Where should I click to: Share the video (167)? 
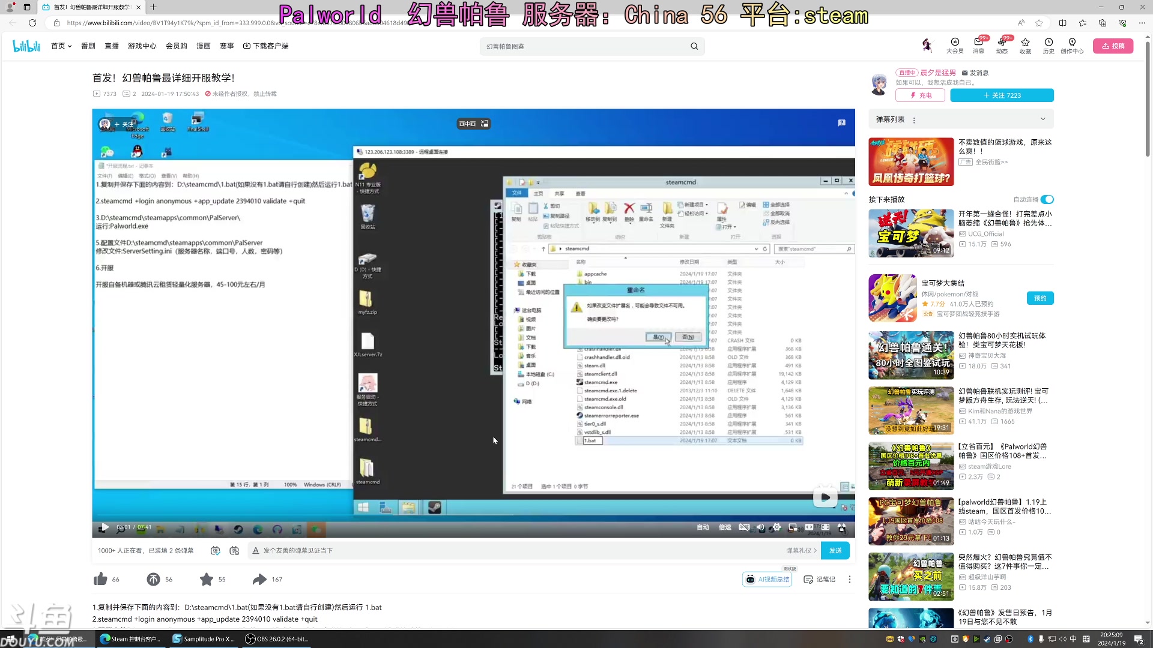(267, 579)
